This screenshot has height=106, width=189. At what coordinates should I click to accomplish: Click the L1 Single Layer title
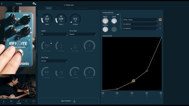[x=69, y=5]
